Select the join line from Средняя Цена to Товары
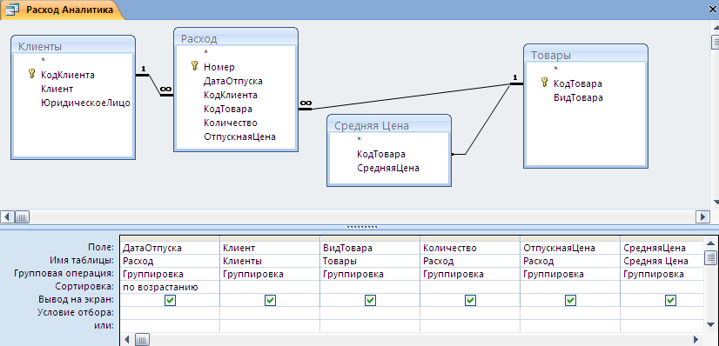The image size is (719, 346). [x=487, y=120]
